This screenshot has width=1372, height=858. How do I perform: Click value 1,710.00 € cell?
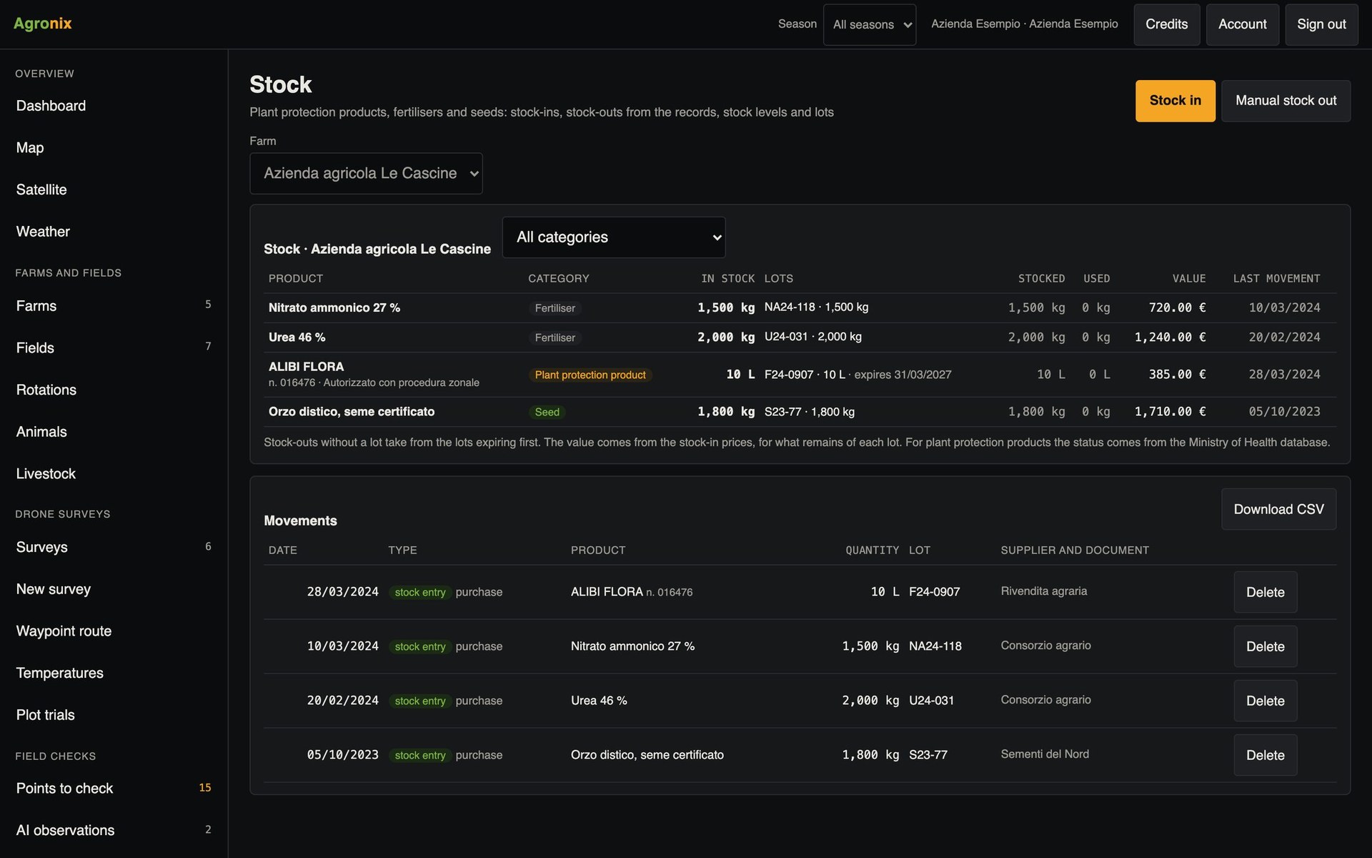[x=1170, y=412]
